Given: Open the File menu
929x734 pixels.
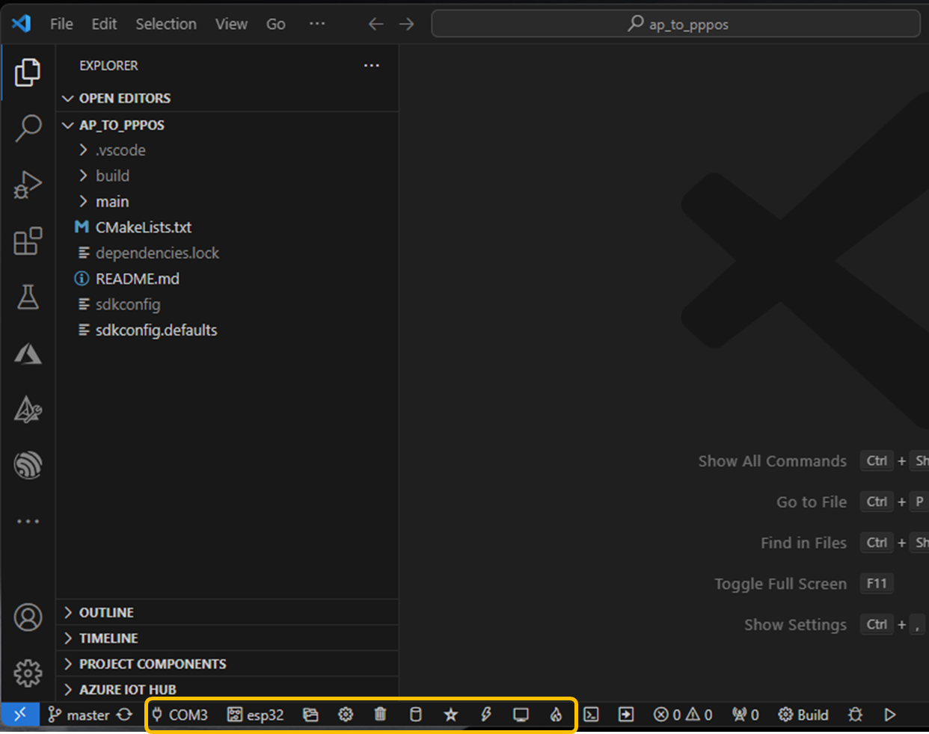Looking at the screenshot, I should (61, 24).
